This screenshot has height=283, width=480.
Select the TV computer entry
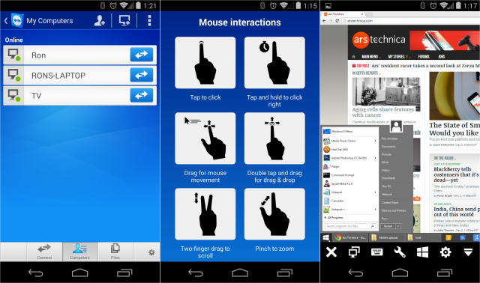(79, 96)
